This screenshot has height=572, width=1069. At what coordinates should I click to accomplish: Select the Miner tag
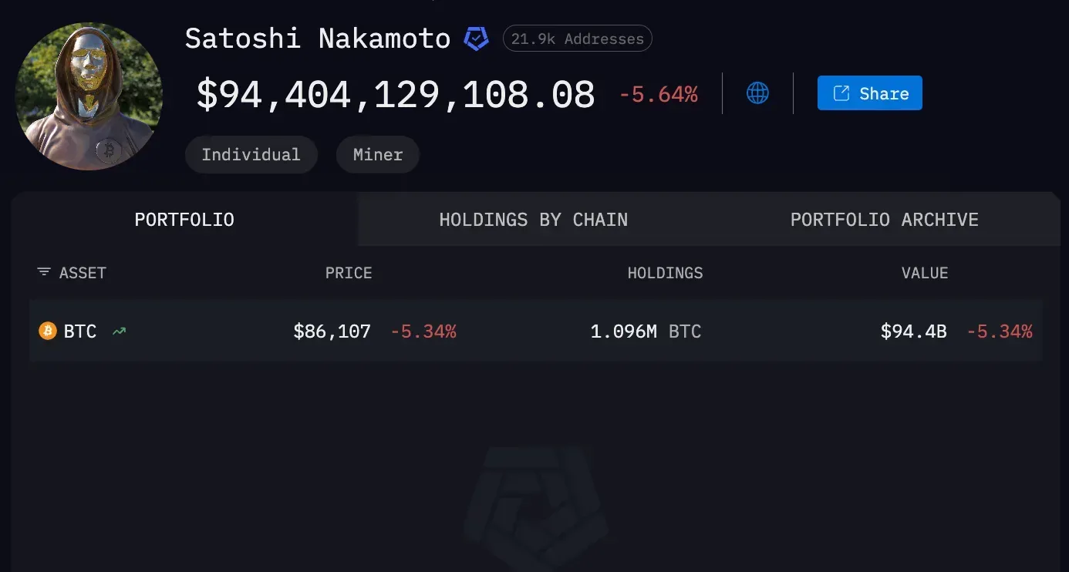377,154
